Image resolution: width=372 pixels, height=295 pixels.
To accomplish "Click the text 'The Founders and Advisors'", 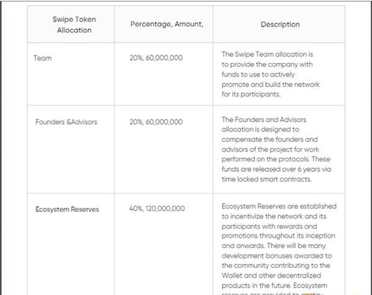I will (264, 119).
